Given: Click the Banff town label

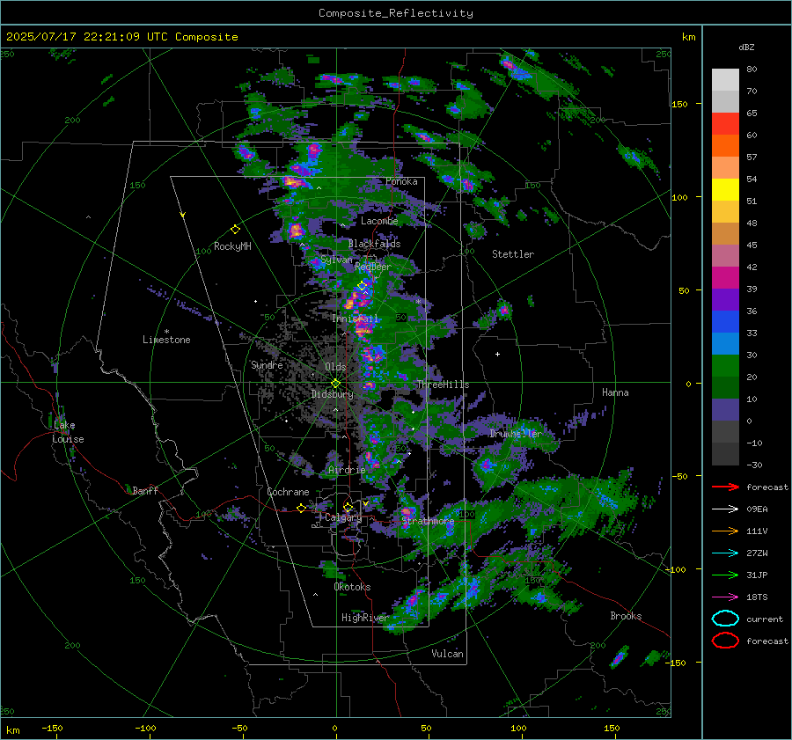Looking at the screenshot, I should click(x=145, y=491).
